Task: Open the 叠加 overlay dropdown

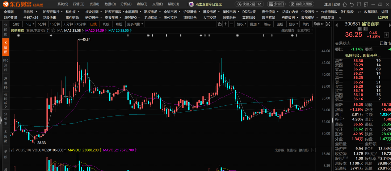Action: pyautogui.click(x=255, y=24)
